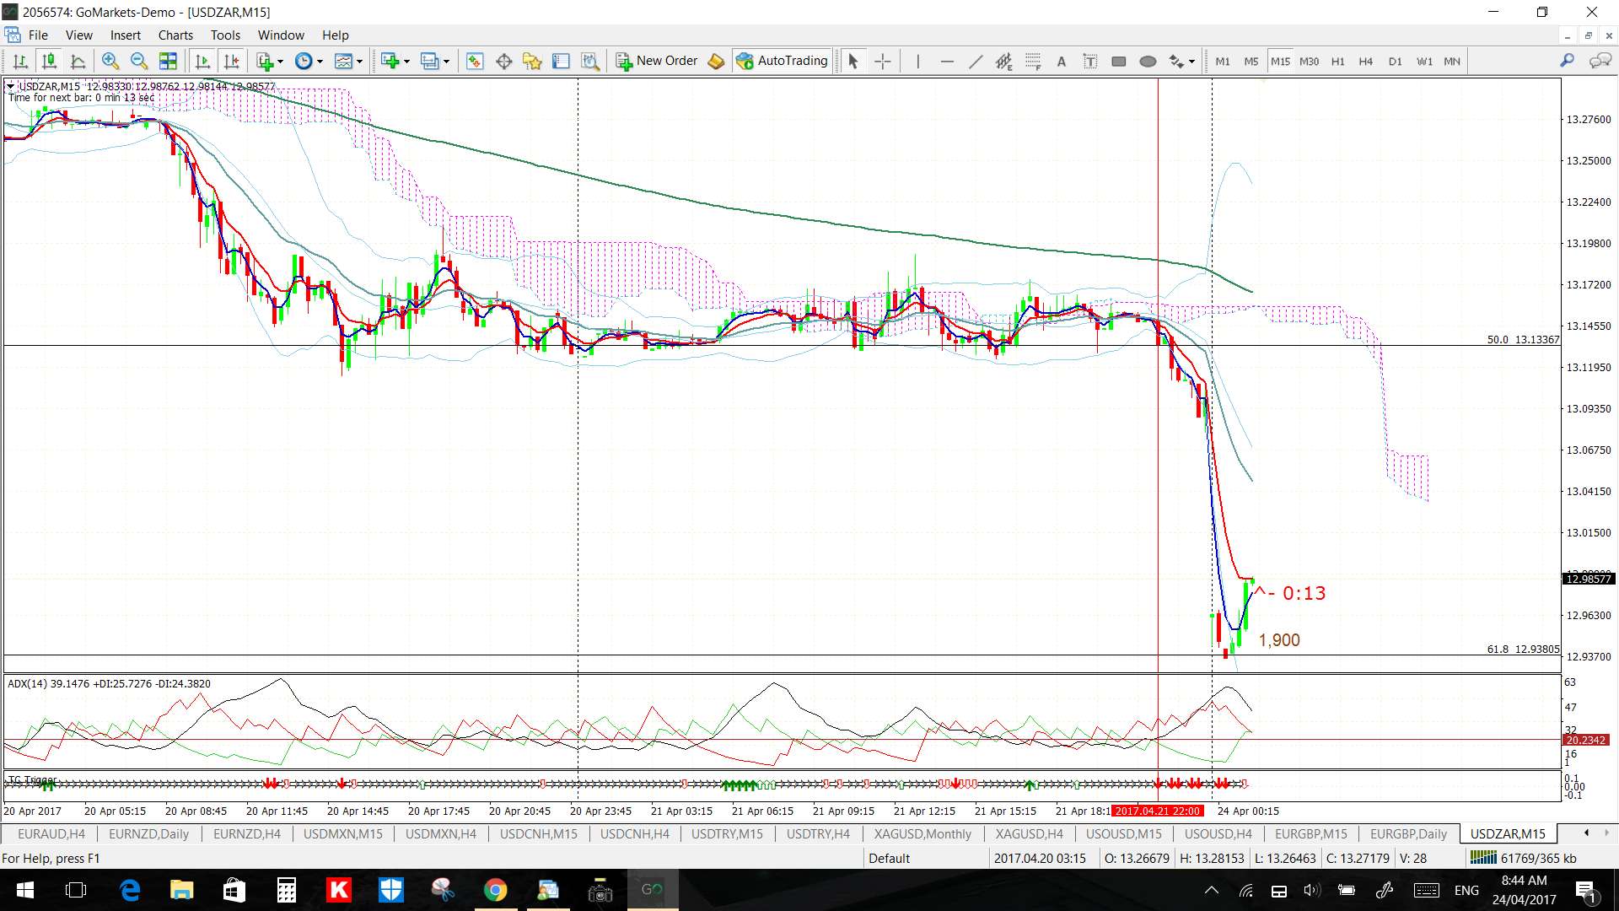The image size is (1619, 911).
Task: Select the crosshair tool
Action: click(882, 61)
